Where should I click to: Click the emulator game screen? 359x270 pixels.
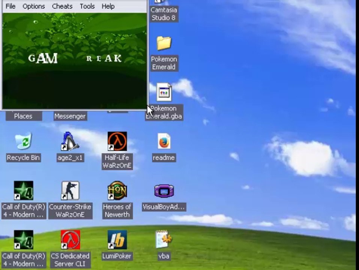point(74,61)
